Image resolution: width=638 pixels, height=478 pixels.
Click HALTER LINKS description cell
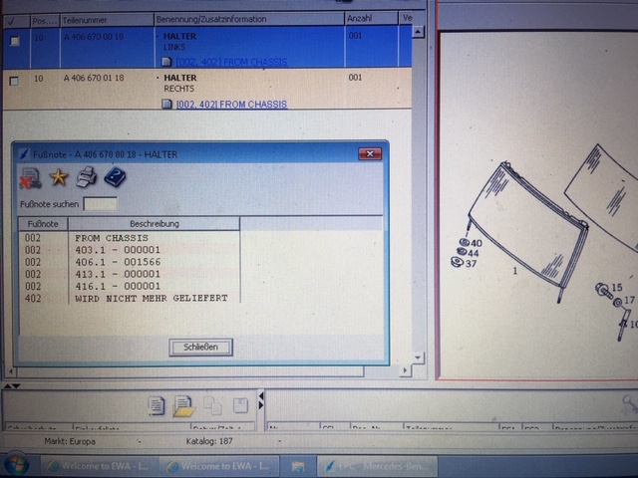(x=249, y=47)
